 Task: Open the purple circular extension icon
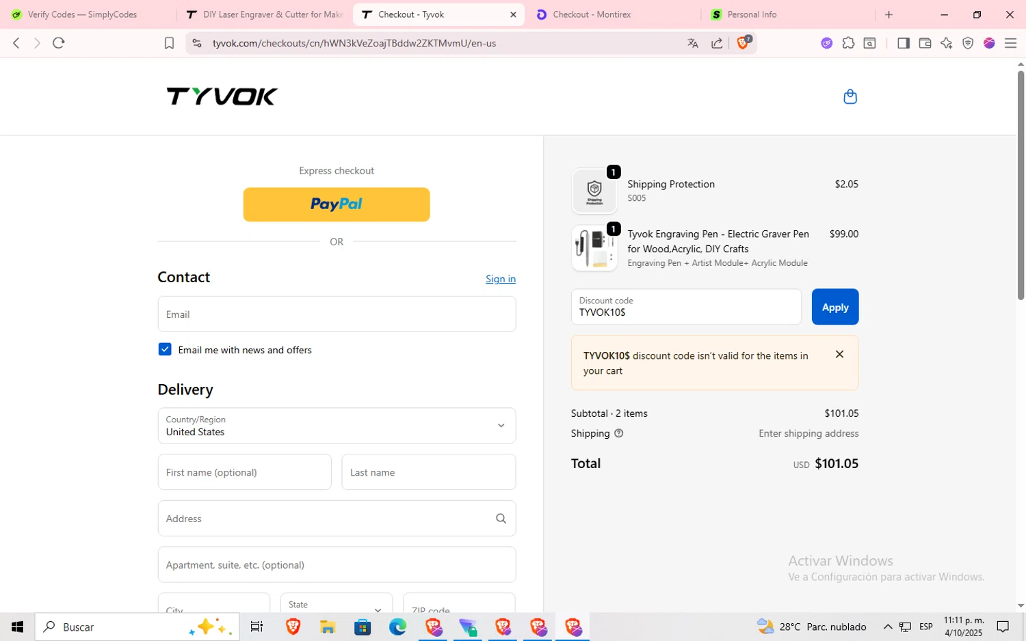(x=827, y=43)
